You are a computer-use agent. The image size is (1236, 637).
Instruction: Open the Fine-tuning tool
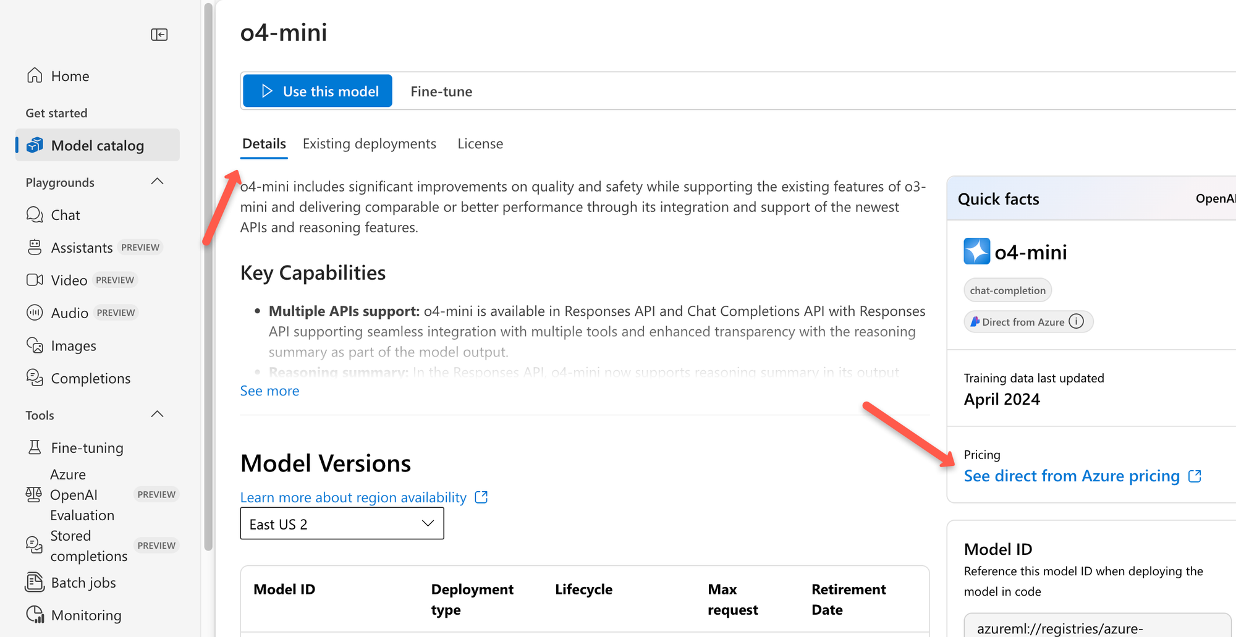(x=87, y=447)
